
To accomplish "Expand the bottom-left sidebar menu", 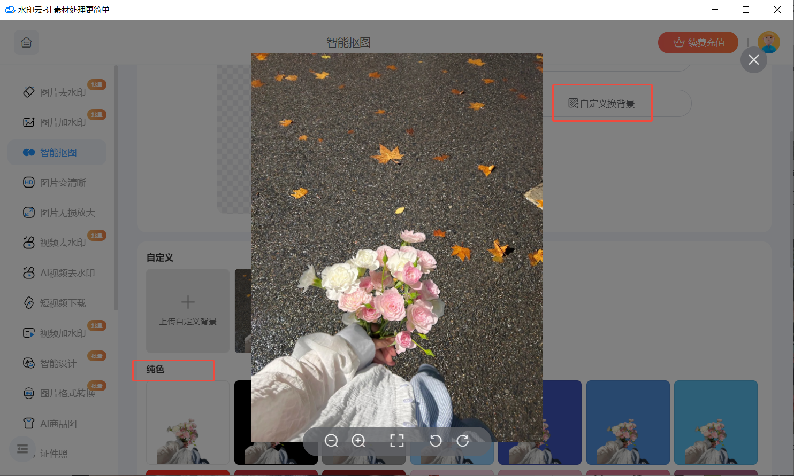I will 21,449.
